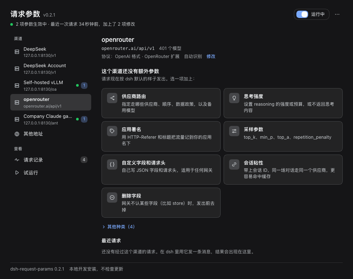Click the 401 个模型 count
Screen dimensions: 353x279
click(x=170, y=48)
